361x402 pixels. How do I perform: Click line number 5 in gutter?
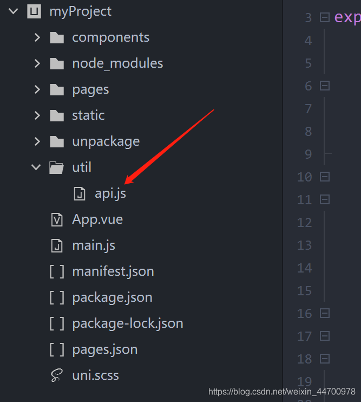[309, 63]
